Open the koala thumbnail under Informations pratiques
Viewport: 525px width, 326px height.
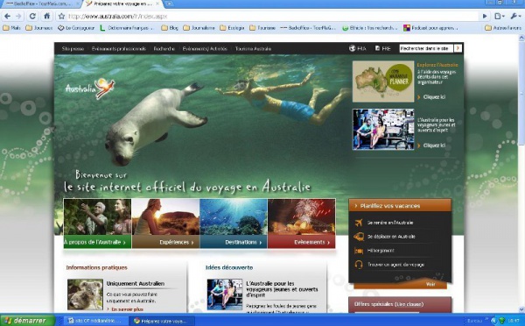pyautogui.click(x=85, y=294)
